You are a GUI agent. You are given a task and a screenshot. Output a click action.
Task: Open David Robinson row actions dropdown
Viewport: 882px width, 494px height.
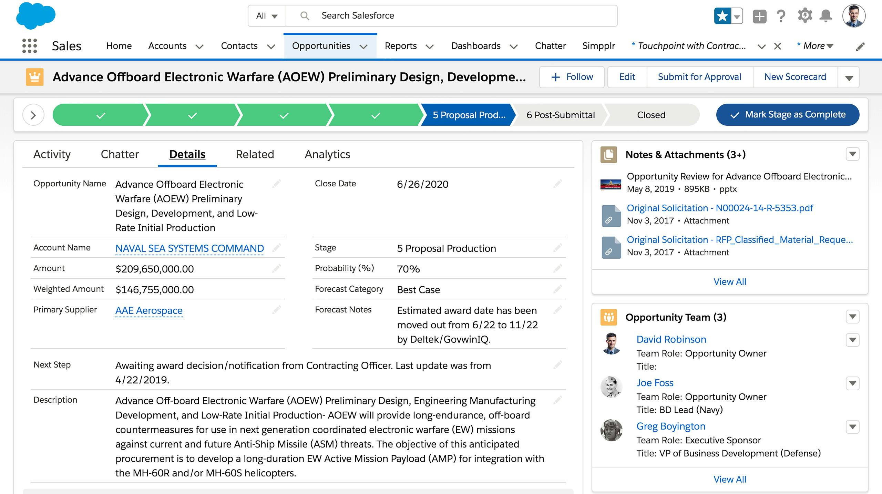(853, 340)
